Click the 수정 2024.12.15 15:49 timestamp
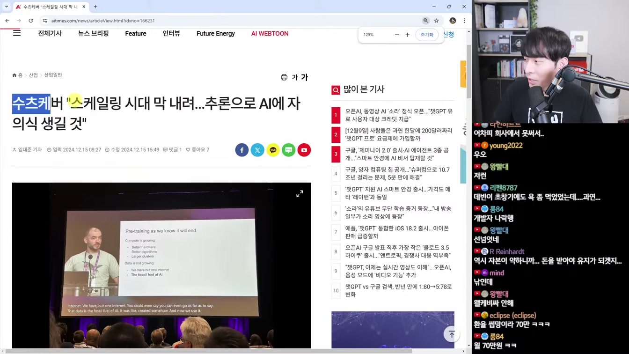The image size is (629, 354). tap(132, 150)
